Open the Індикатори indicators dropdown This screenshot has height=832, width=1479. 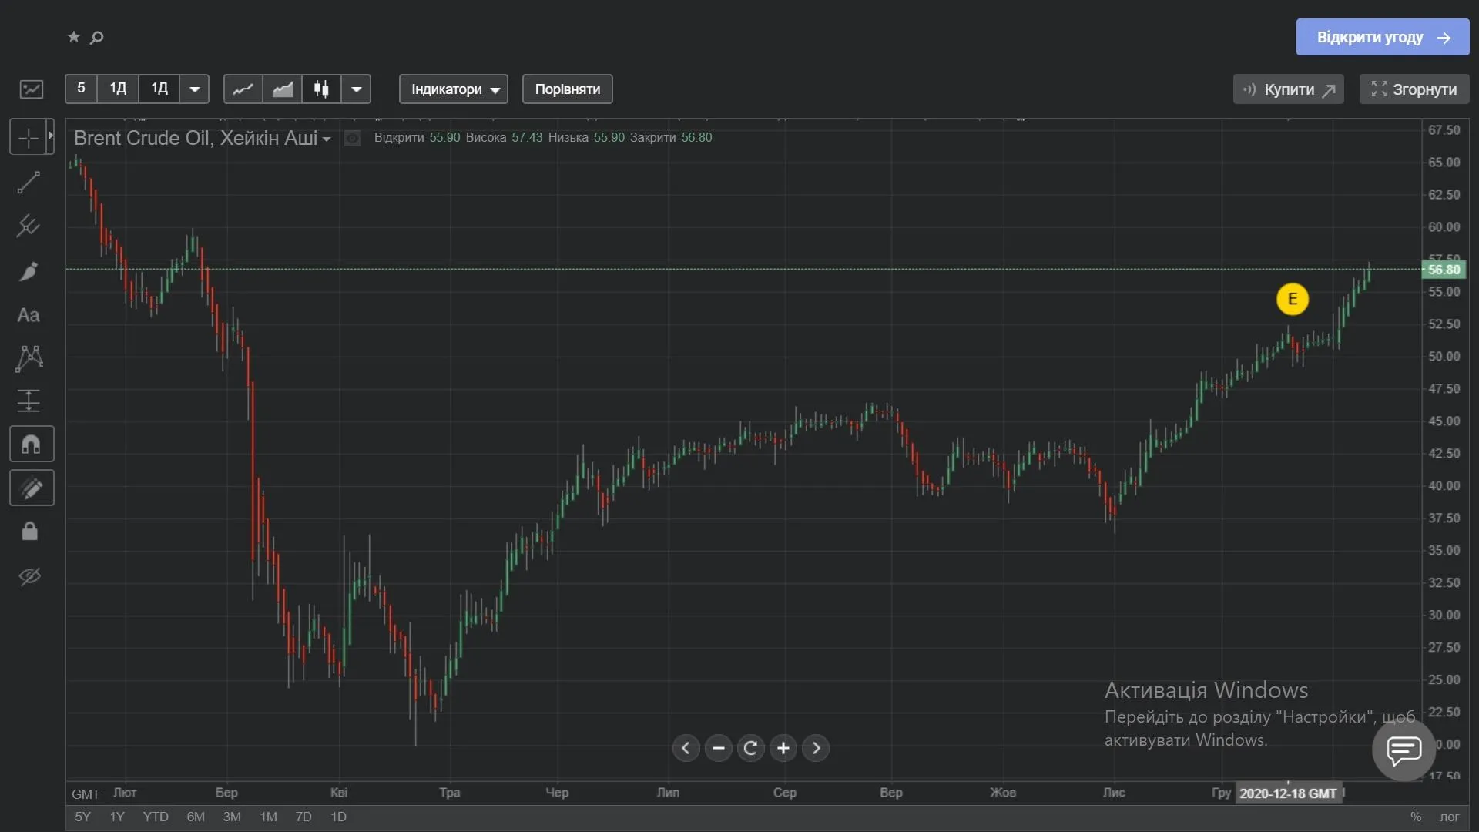454,89
